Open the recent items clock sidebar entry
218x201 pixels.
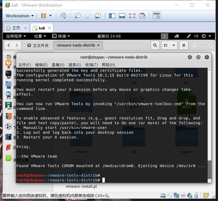pos(9,57)
